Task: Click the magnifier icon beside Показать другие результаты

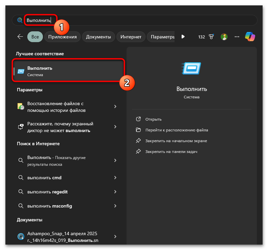Action: tap(21, 160)
